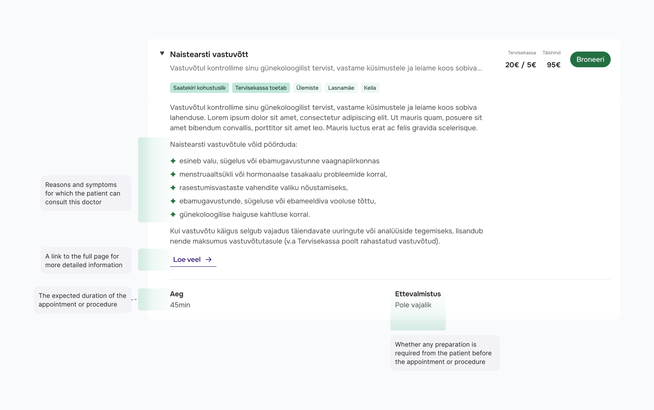Click star bullet beside ebamugavustunde item
The width and height of the screenshot is (654, 410).
pos(173,201)
